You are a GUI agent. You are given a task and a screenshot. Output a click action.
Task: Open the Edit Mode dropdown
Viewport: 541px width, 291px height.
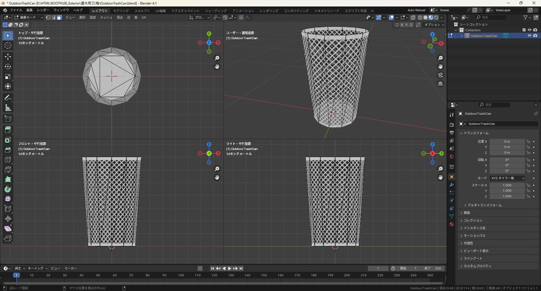coord(29,17)
